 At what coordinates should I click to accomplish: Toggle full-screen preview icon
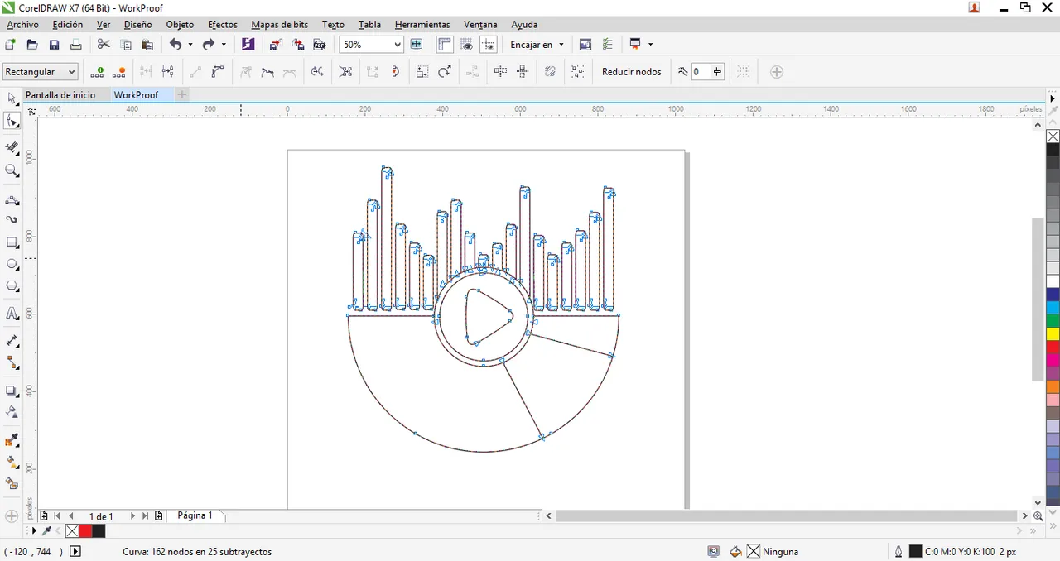tap(417, 45)
